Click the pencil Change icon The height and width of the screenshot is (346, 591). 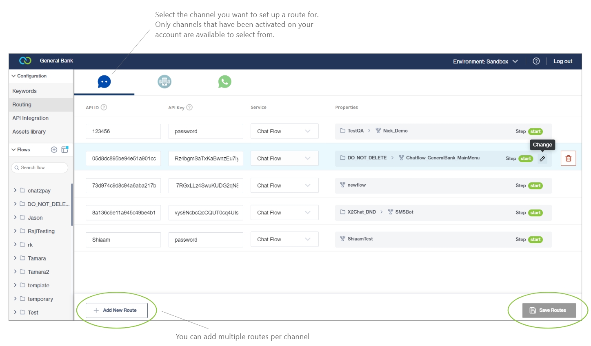542,159
